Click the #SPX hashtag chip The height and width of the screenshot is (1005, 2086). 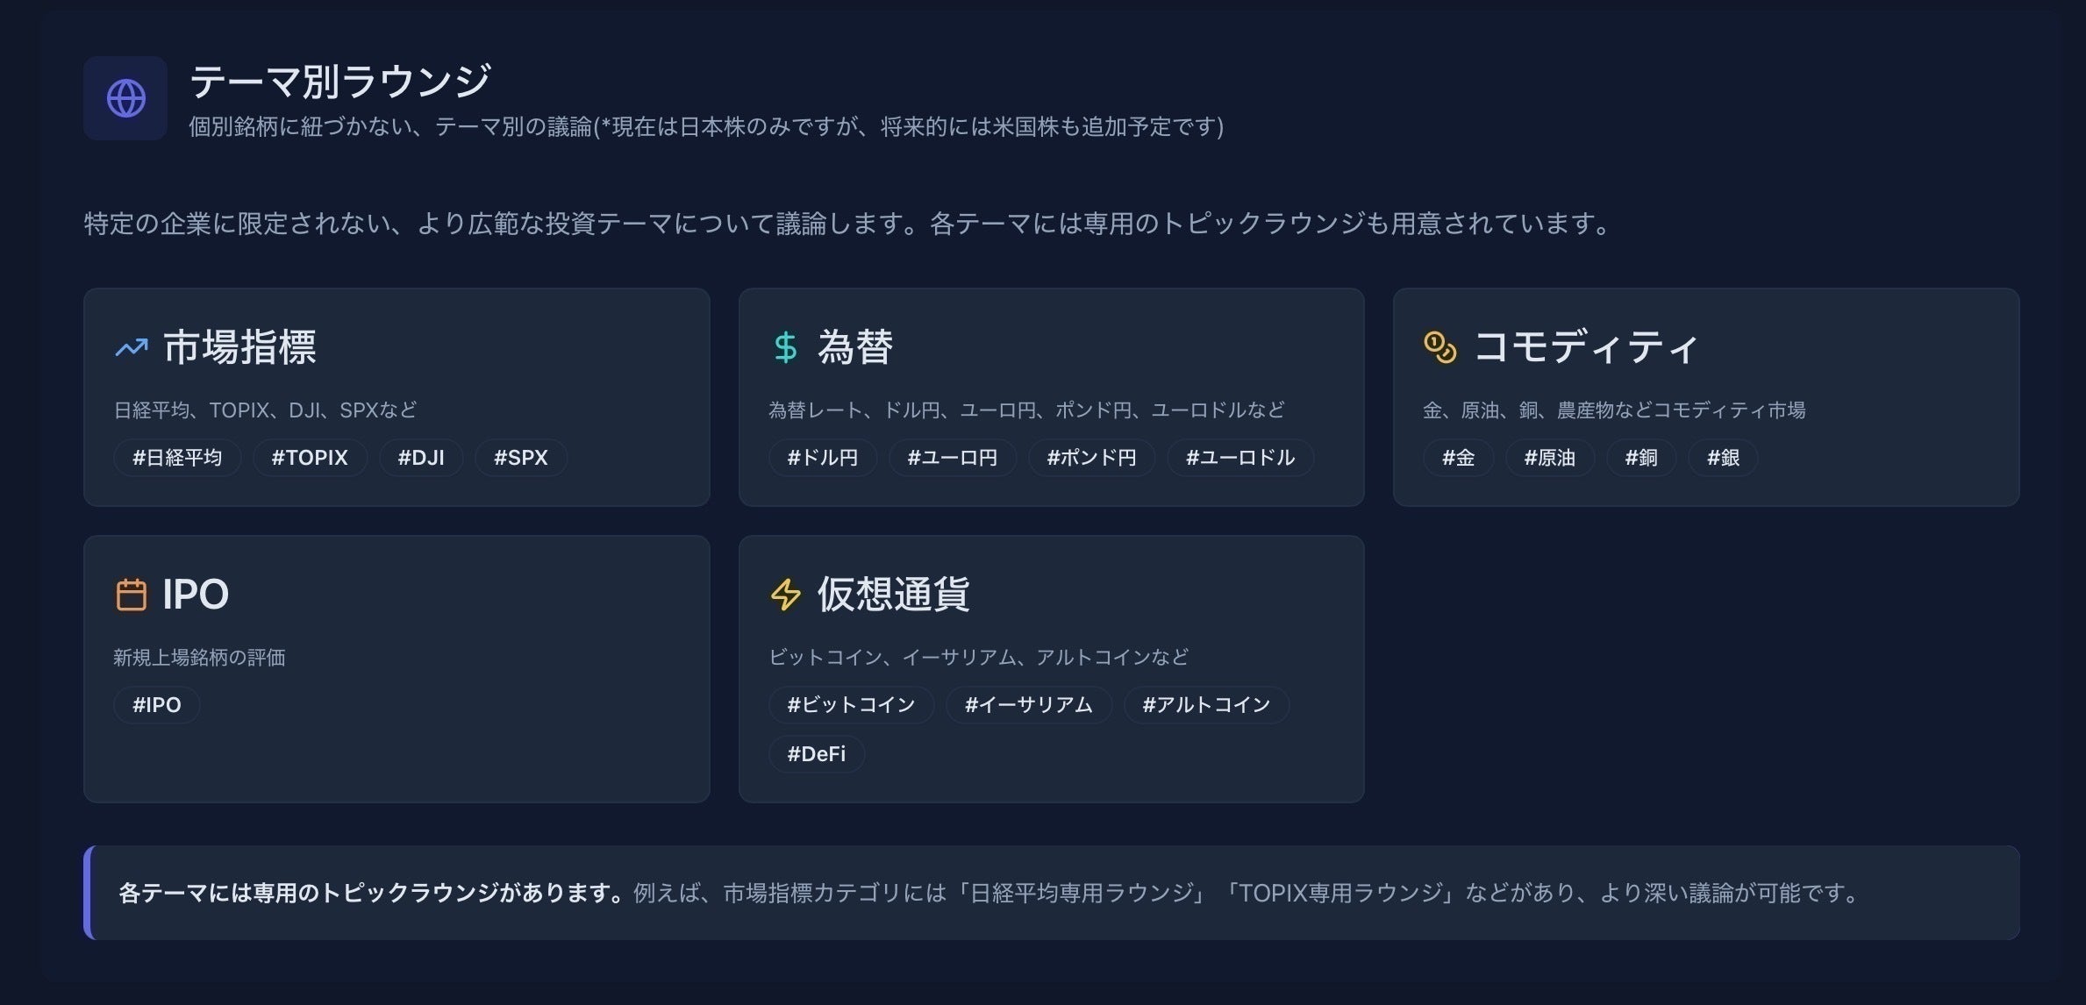[520, 457]
